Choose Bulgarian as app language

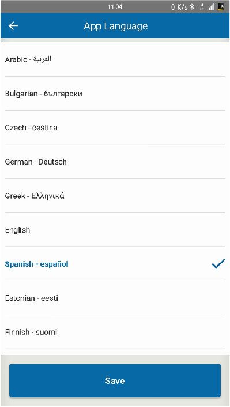tap(115, 94)
